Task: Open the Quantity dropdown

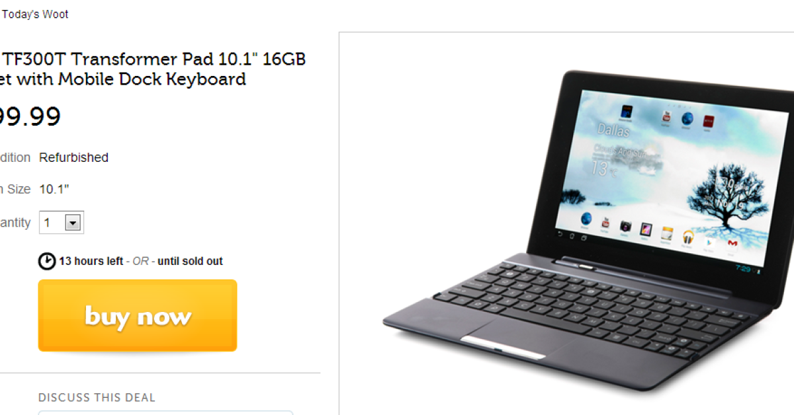Action: [62, 223]
